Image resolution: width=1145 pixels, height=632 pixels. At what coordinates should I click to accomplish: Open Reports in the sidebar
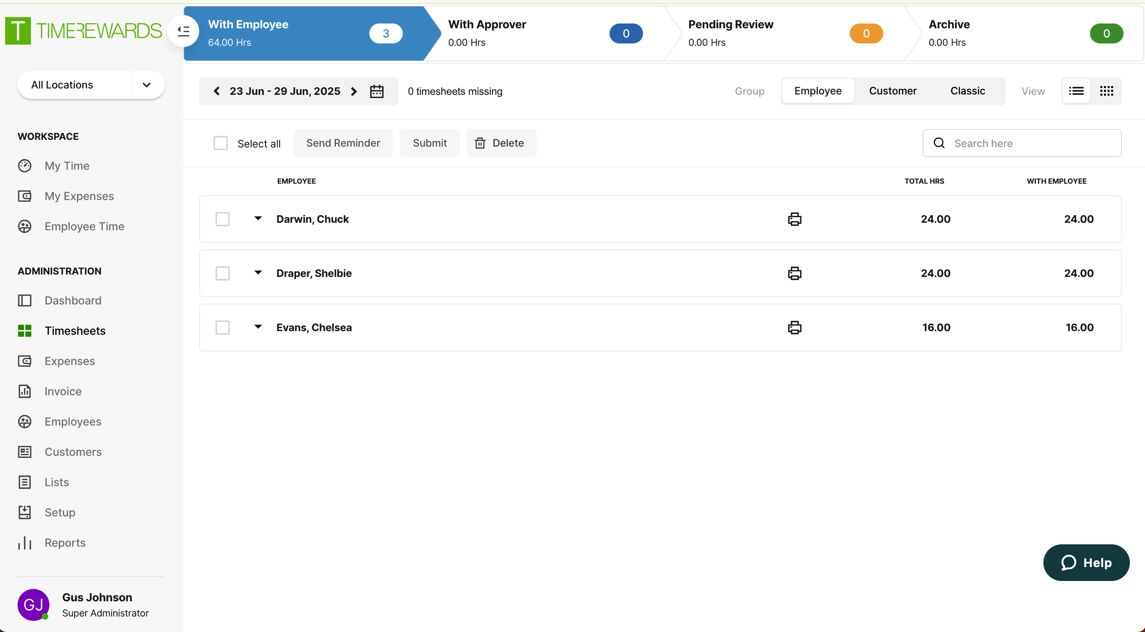(65, 543)
